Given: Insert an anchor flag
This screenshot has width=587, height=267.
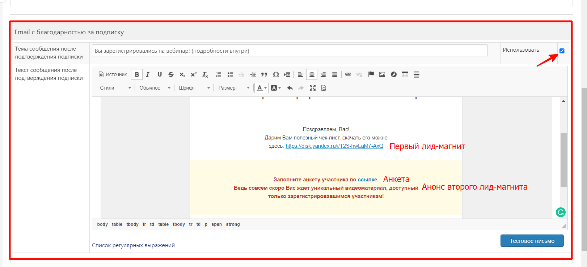Looking at the screenshot, I should tap(371, 74).
